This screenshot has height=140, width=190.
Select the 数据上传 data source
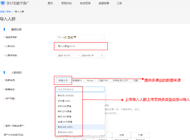(x=63, y=80)
